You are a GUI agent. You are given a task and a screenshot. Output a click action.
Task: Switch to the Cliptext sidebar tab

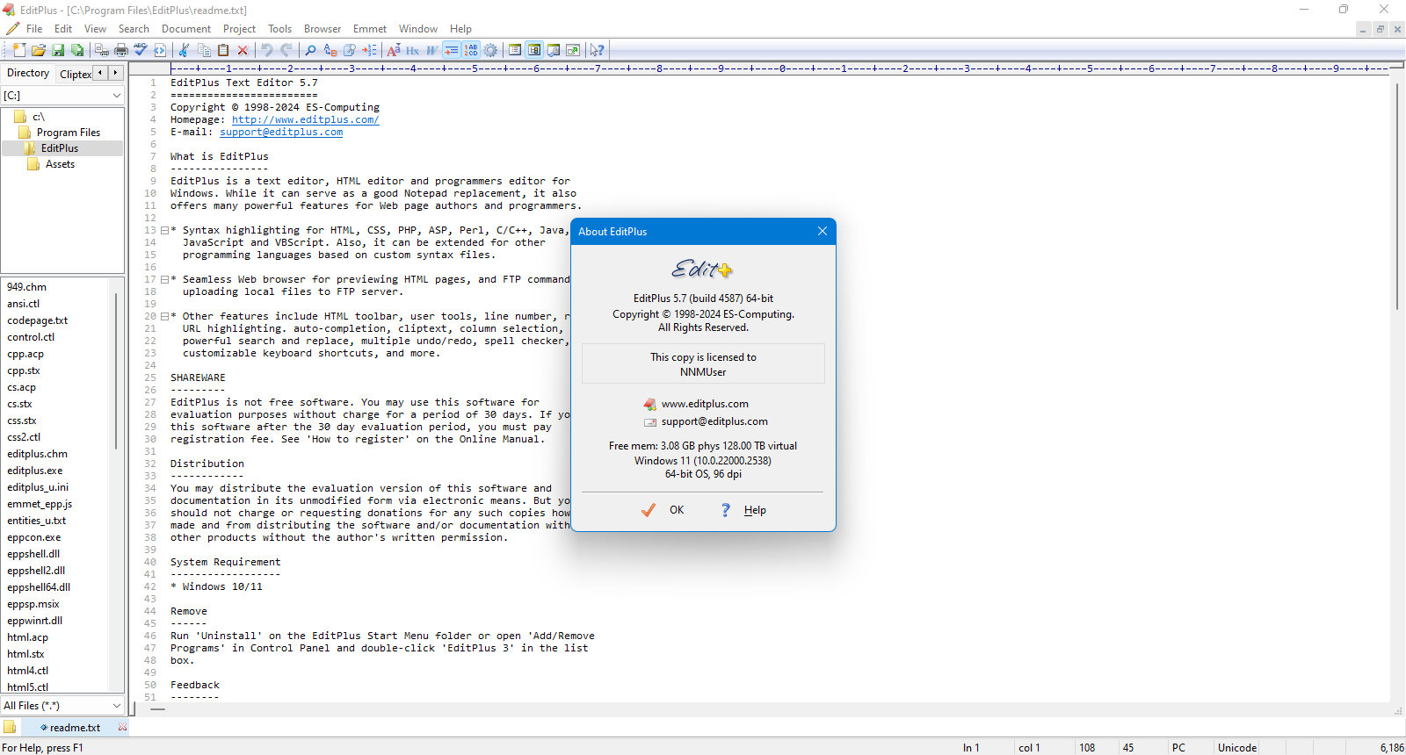click(75, 74)
